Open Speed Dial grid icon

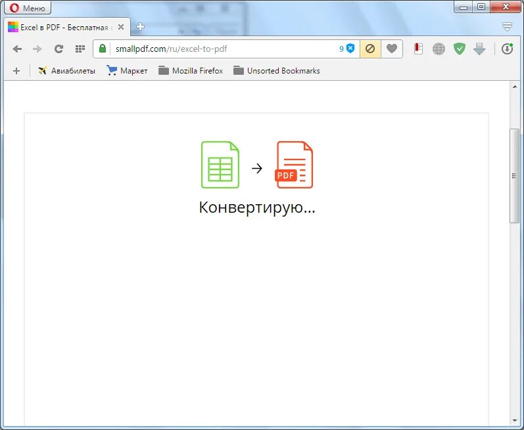(x=80, y=49)
